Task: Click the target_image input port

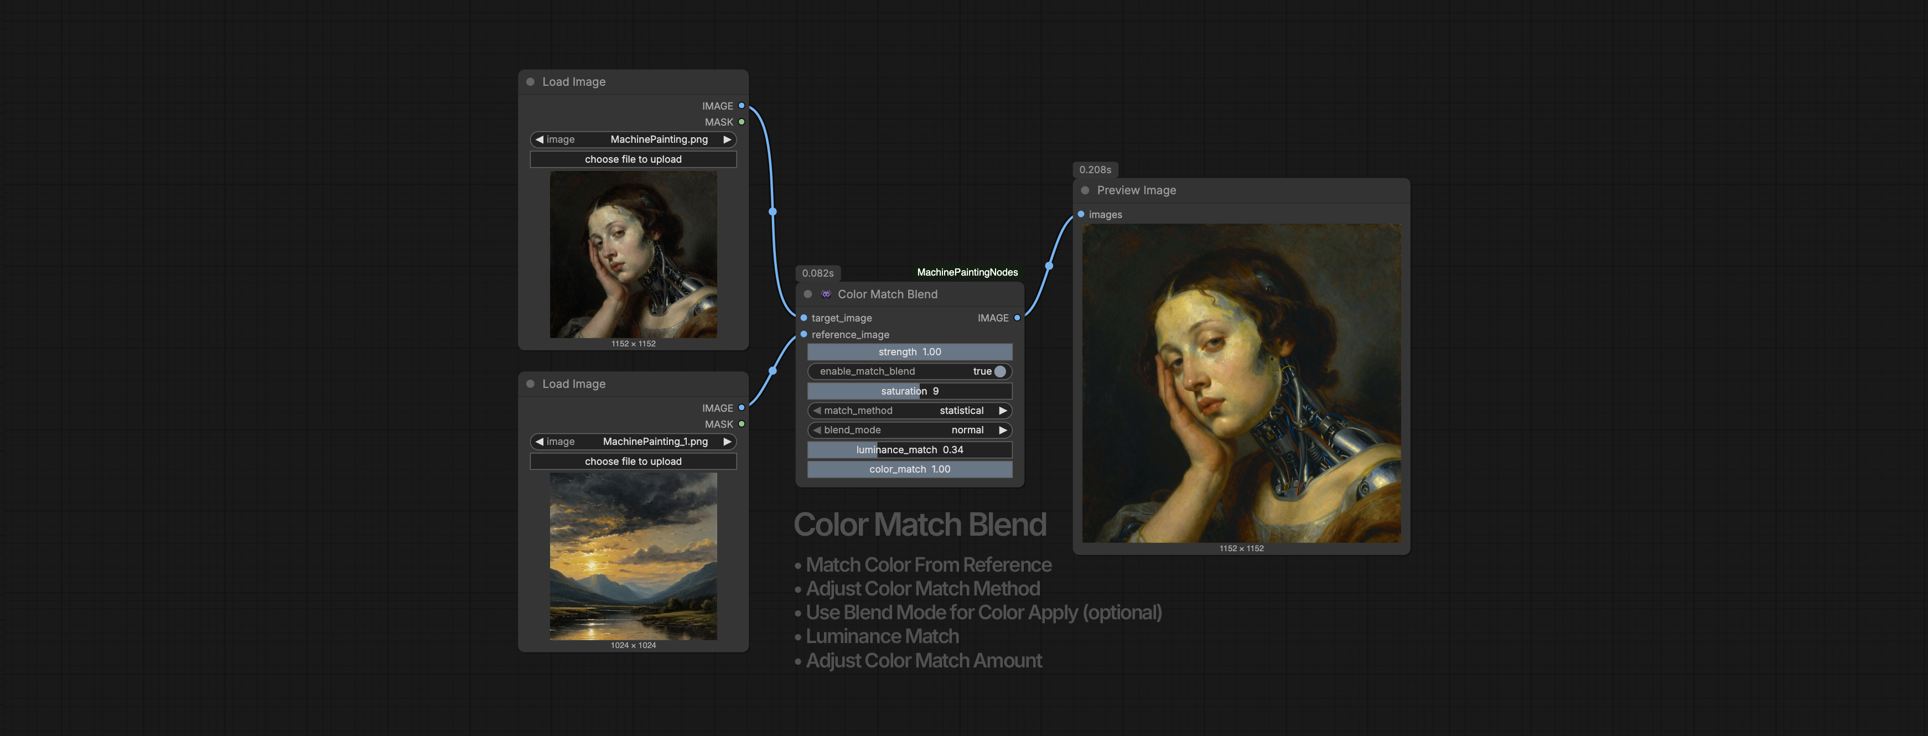Action: tap(804, 318)
